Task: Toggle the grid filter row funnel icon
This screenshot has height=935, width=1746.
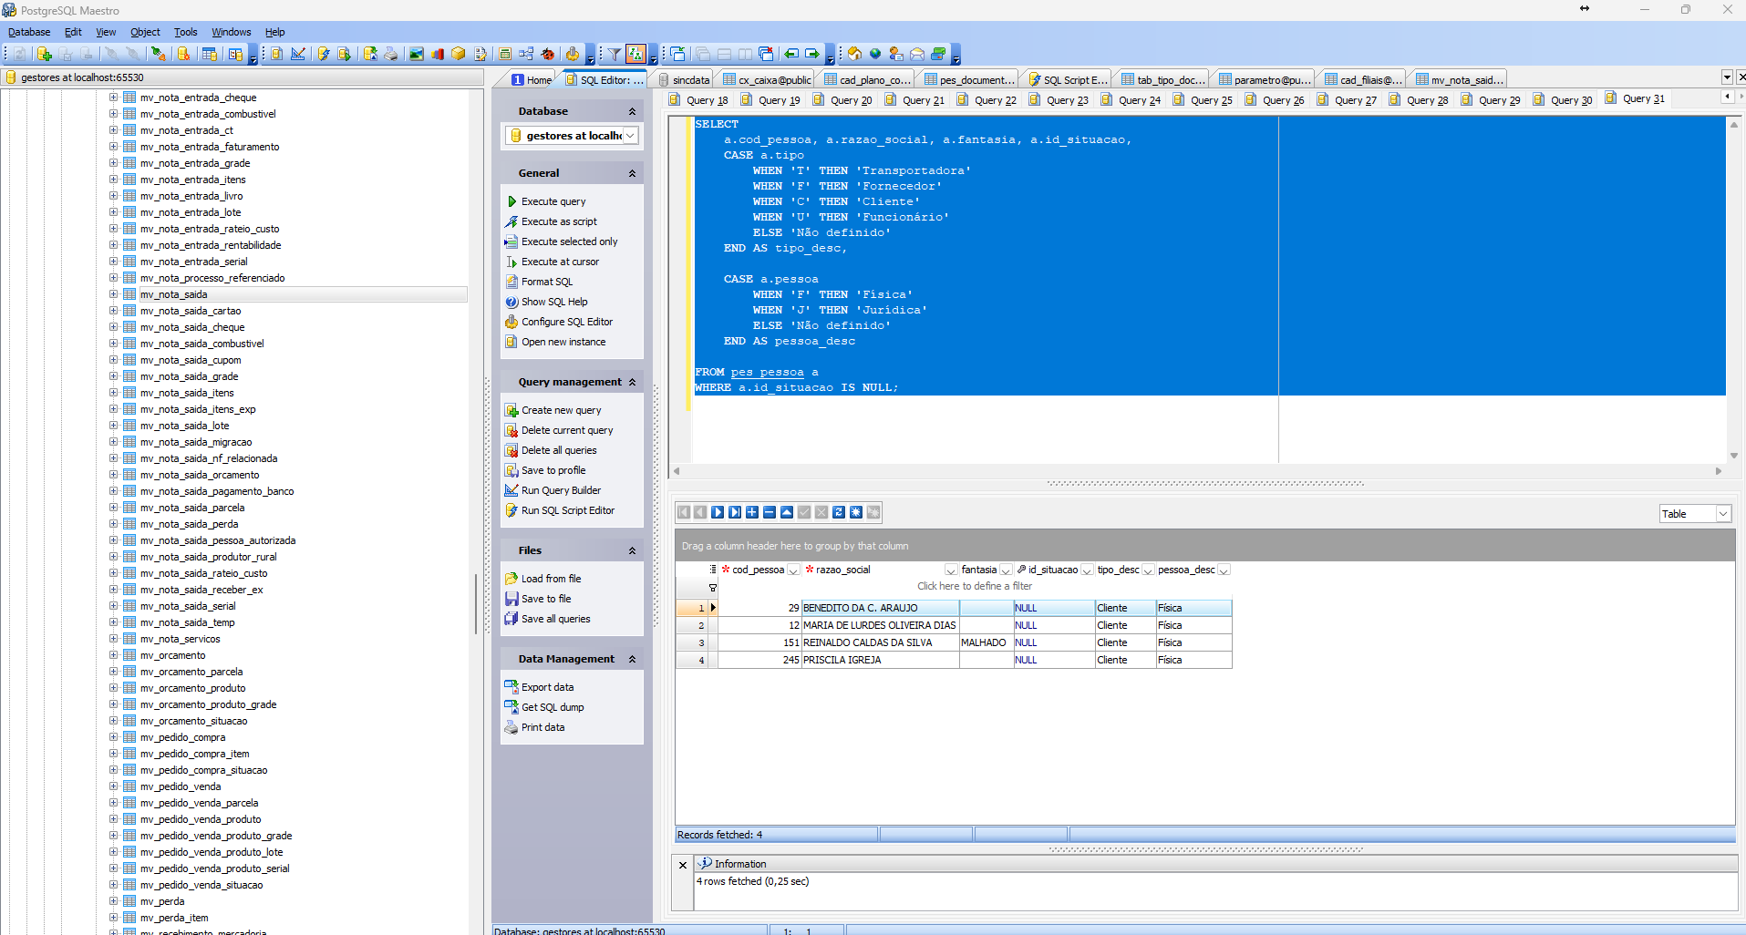Action: pos(713,588)
